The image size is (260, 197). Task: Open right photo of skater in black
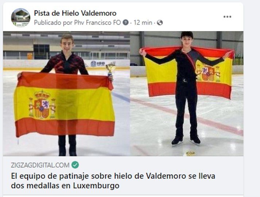[x=187, y=93]
